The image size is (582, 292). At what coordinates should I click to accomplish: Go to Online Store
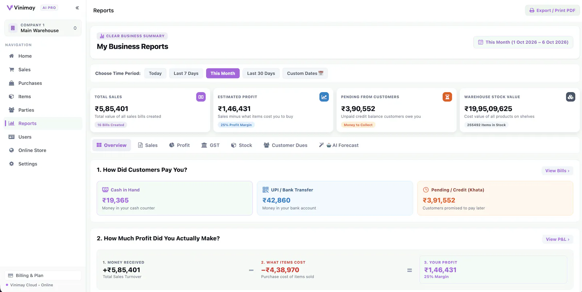43,150
